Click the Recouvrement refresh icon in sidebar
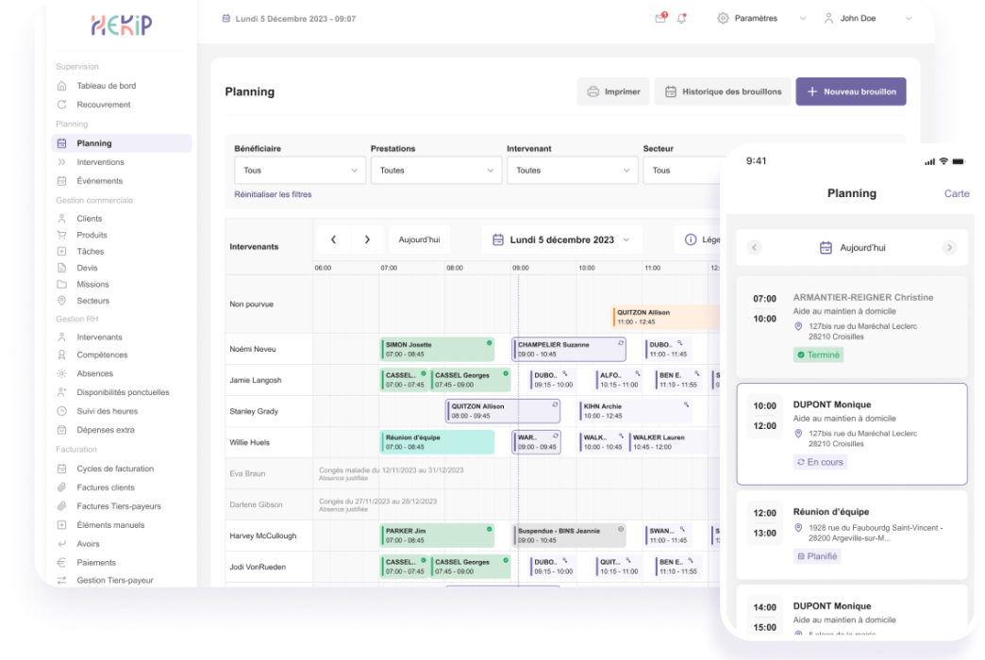The image size is (985, 660). point(62,105)
